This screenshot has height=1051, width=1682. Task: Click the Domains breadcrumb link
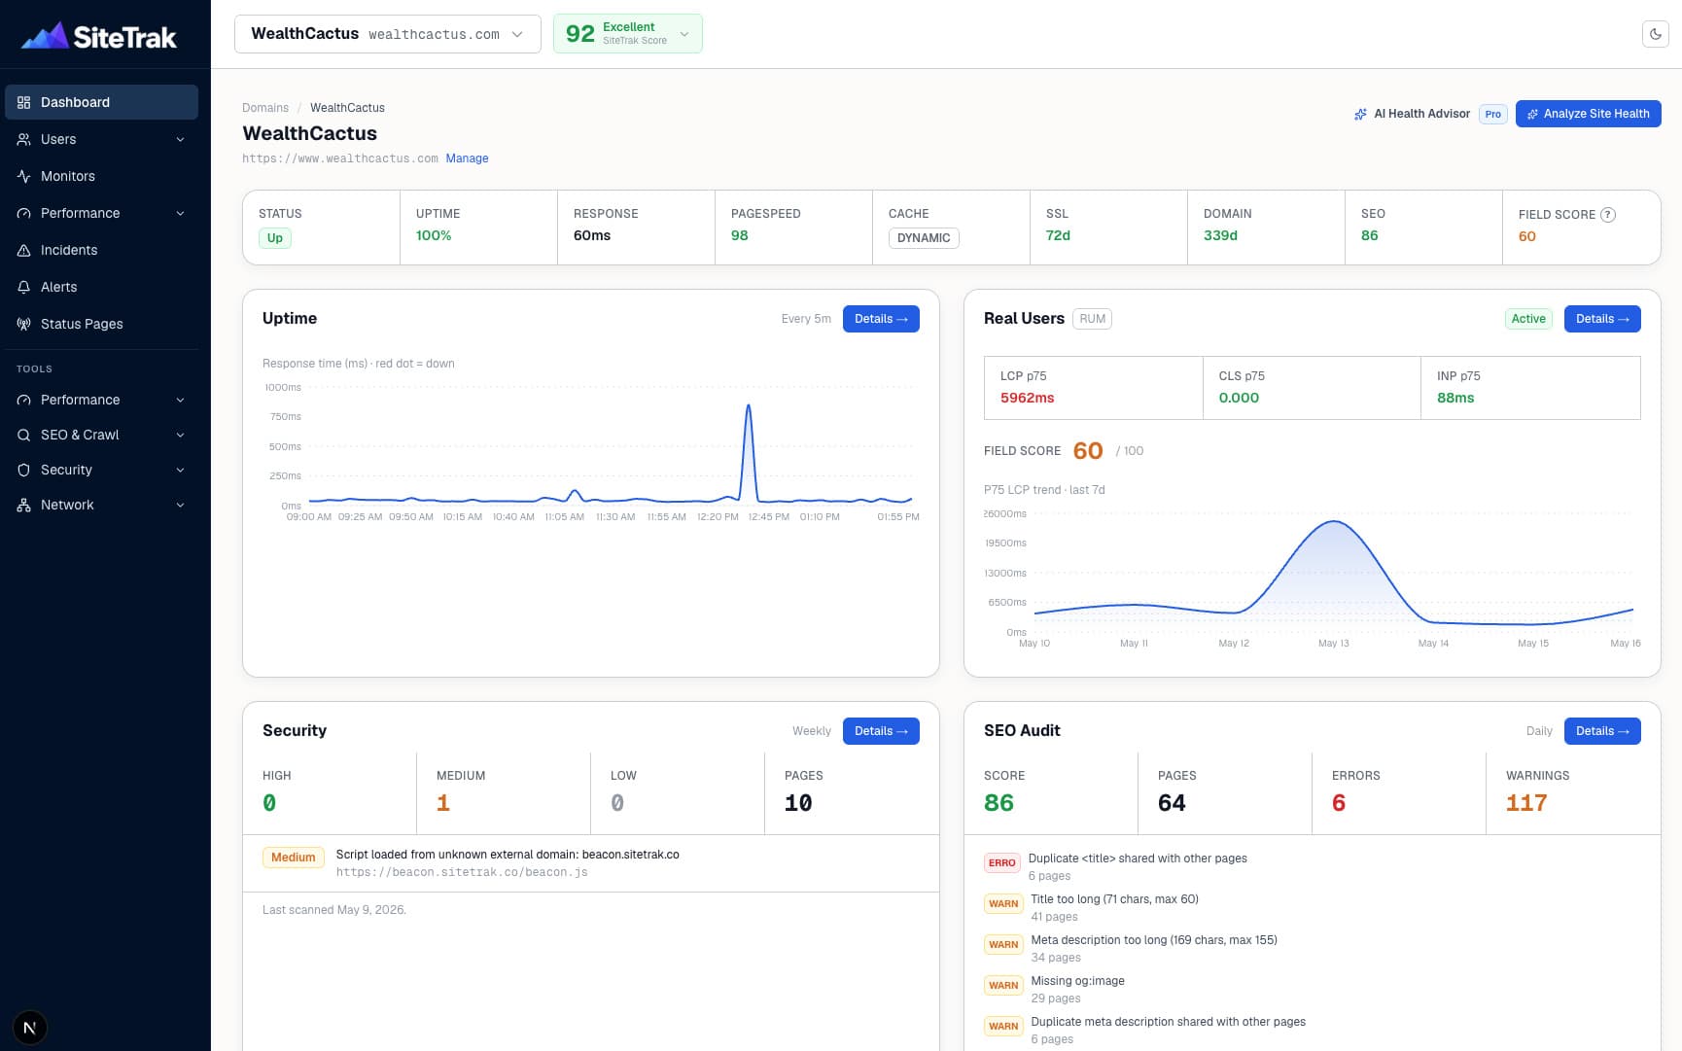pos(265,108)
